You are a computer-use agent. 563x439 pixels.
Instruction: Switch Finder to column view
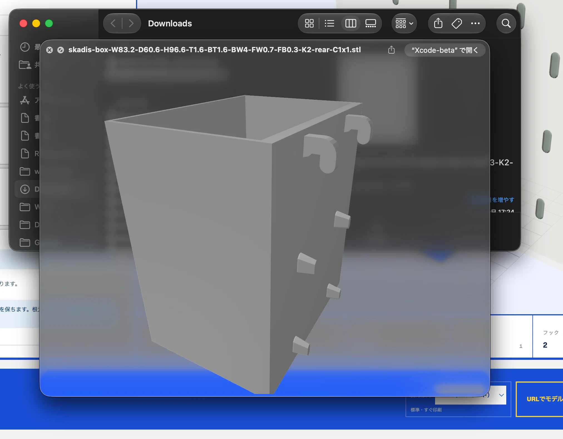(x=350, y=23)
